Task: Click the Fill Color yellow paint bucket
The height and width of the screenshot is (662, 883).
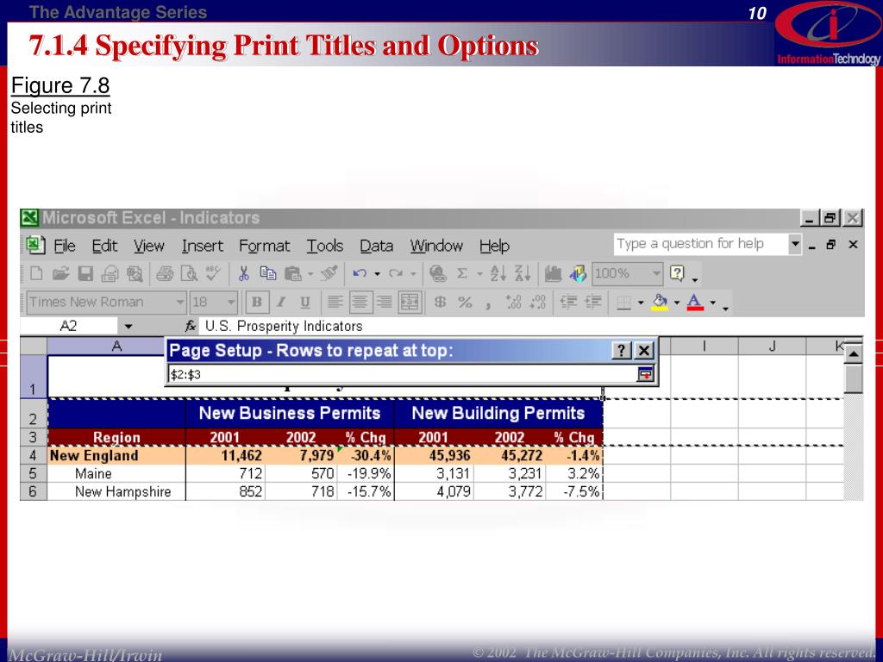Action: click(660, 303)
